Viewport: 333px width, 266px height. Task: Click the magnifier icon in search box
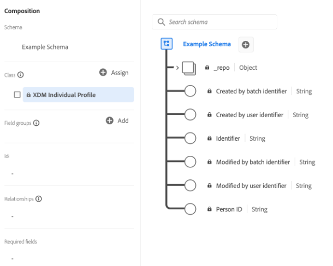pos(161,22)
